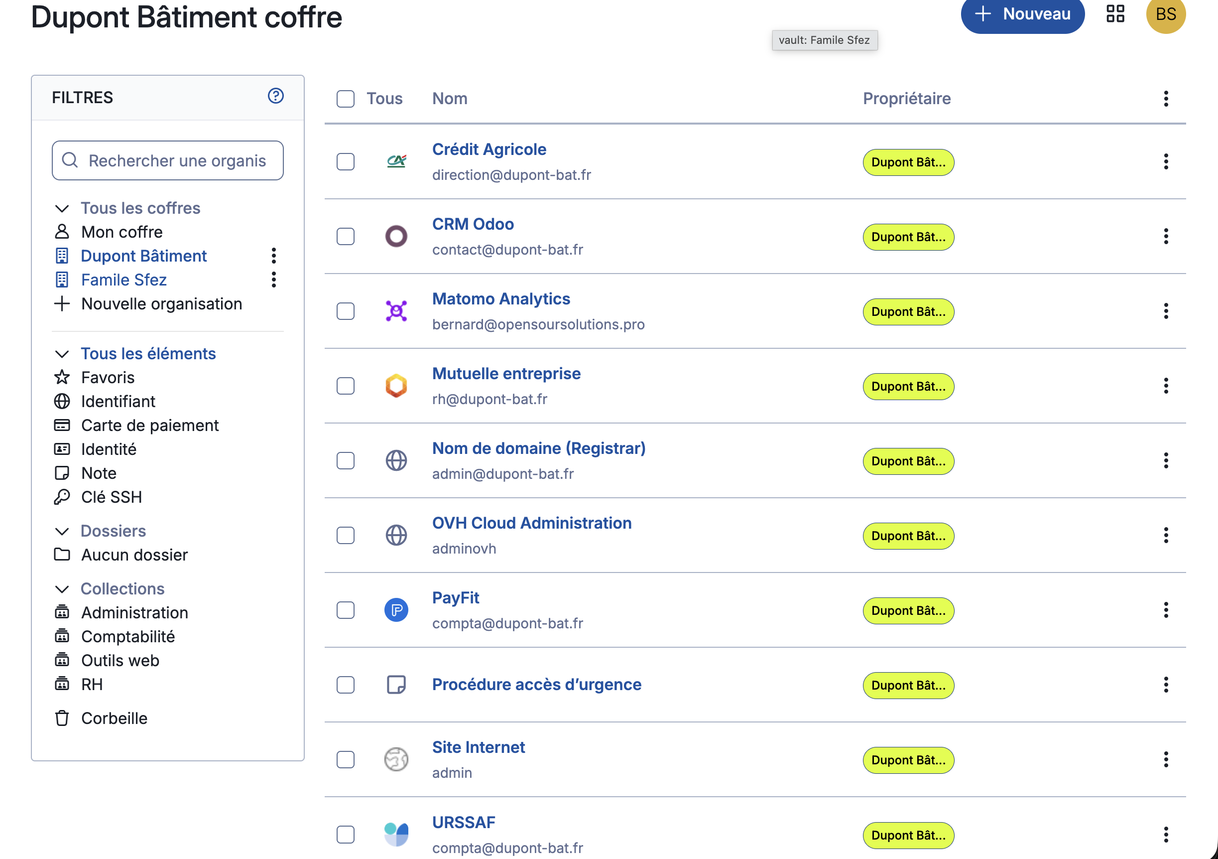Open options for Dupont Bâtiment organisation in sidebar
Viewport: 1218px width, 859px height.
[274, 256]
